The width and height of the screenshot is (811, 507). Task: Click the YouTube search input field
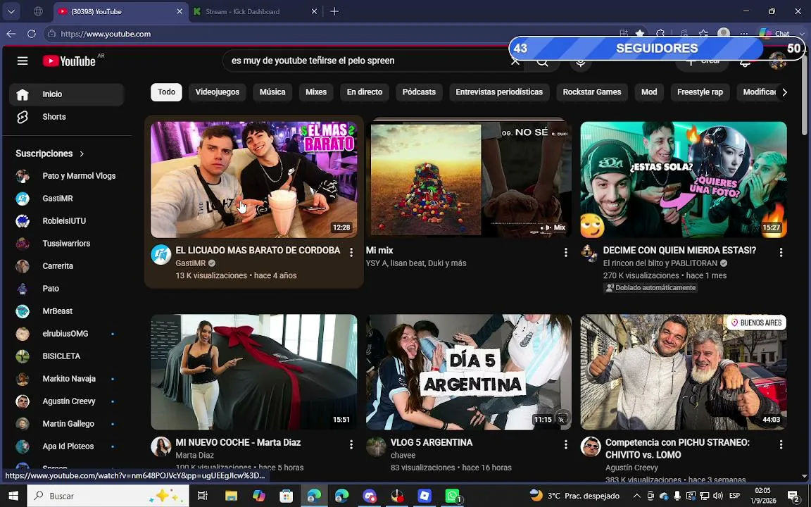(367, 61)
